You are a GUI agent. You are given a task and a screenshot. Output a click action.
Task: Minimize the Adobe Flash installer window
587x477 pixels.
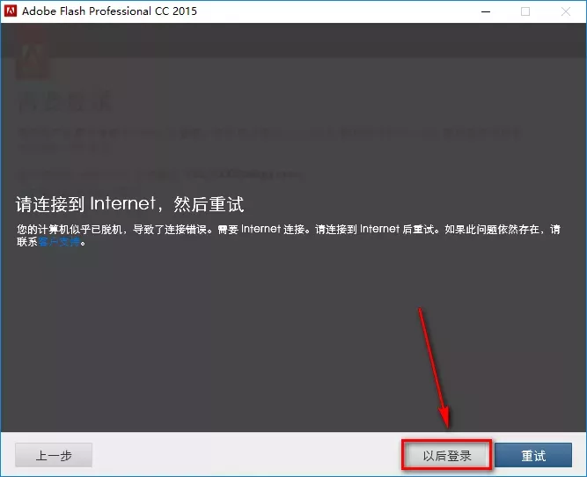[x=485, y=11]
